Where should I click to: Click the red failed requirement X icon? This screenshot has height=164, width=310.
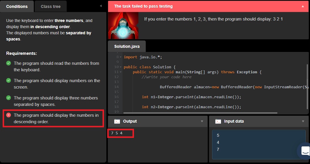click(9, 115)
